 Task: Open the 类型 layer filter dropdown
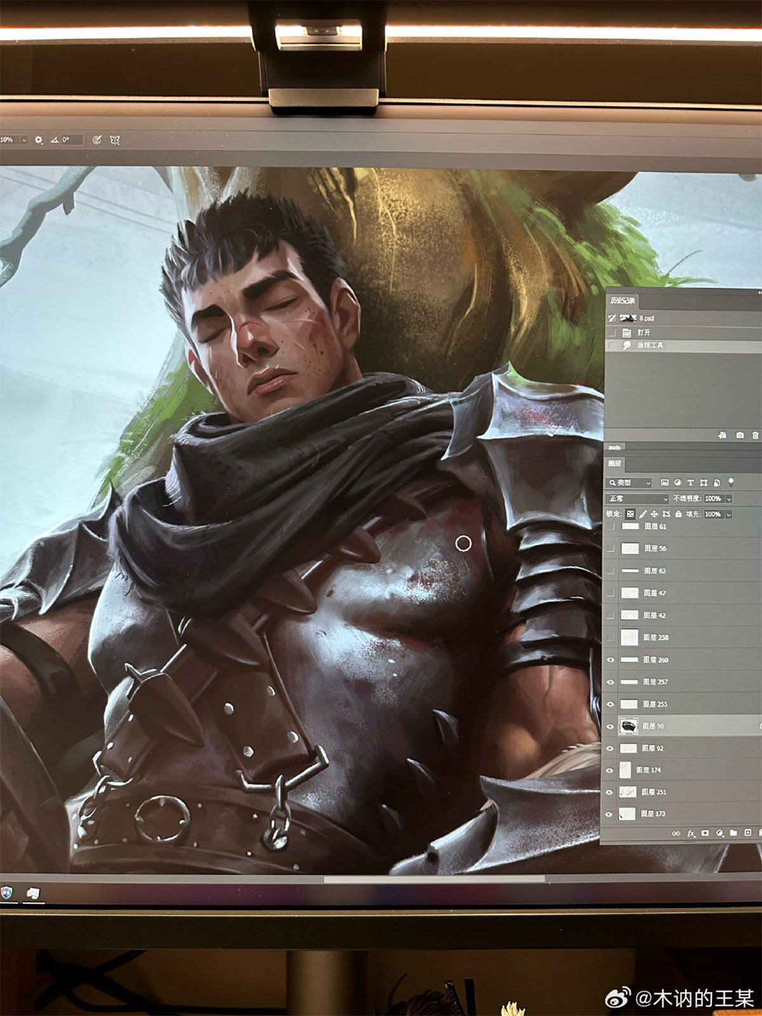(x=629, y=483)
